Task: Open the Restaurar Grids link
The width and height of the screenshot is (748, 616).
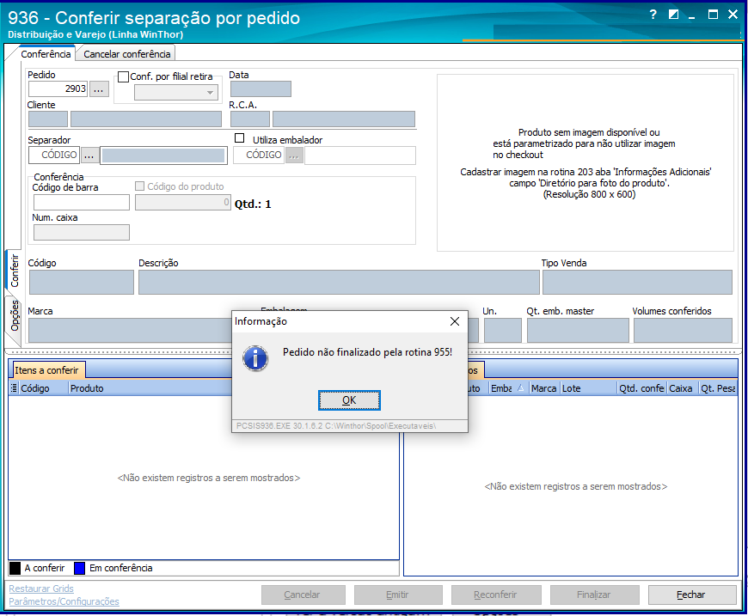Action: pyautogui.click(x=41, y=589)
